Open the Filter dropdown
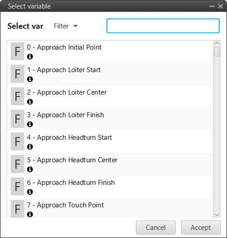Image resolution: width=227 pixels, height=238 pixels. [65, 26]
